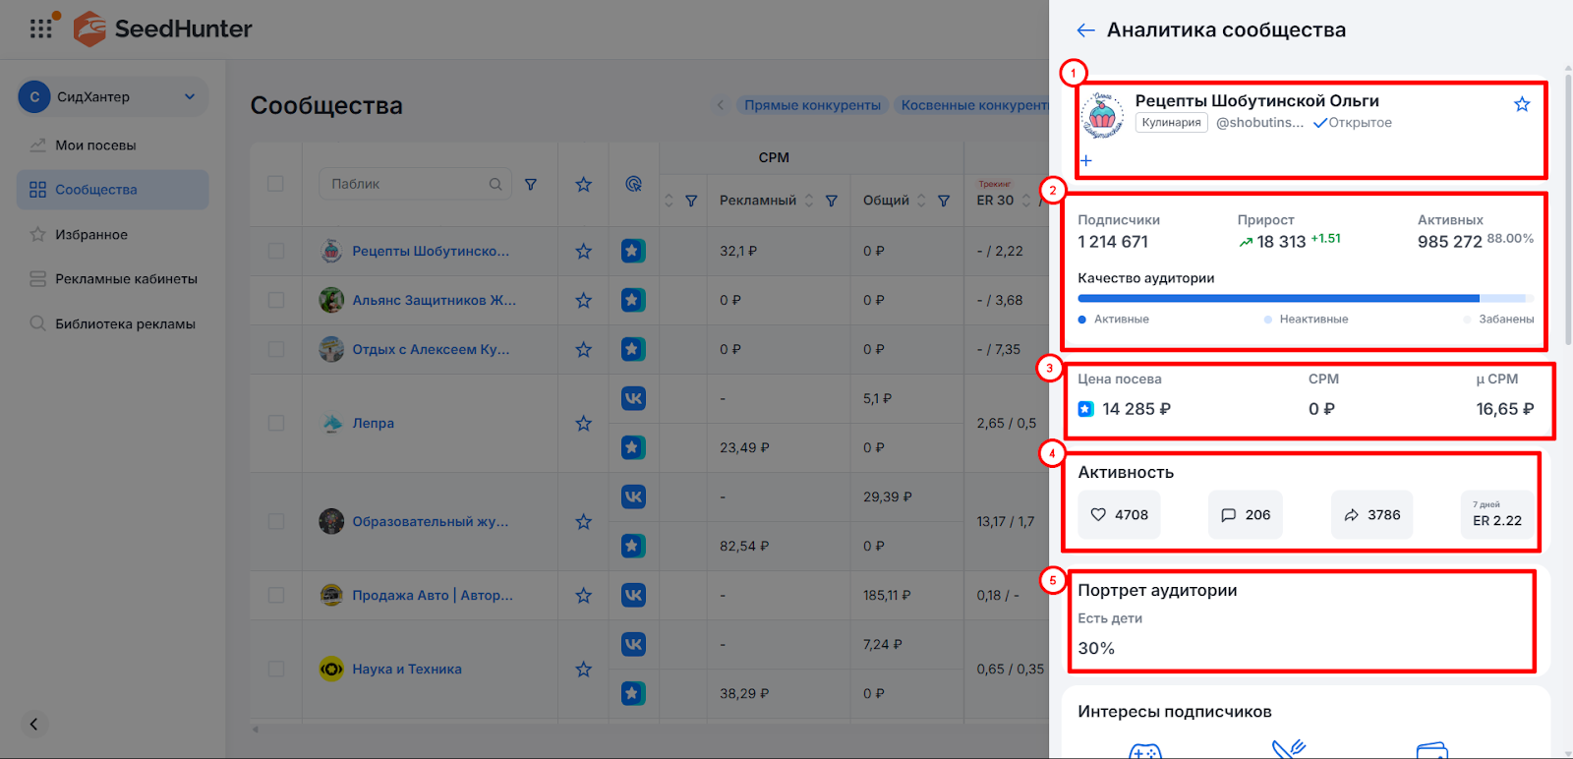Sort by Рекламный CPM column arrows
This screenshot has height=759, width=1573.
point(809,201)
